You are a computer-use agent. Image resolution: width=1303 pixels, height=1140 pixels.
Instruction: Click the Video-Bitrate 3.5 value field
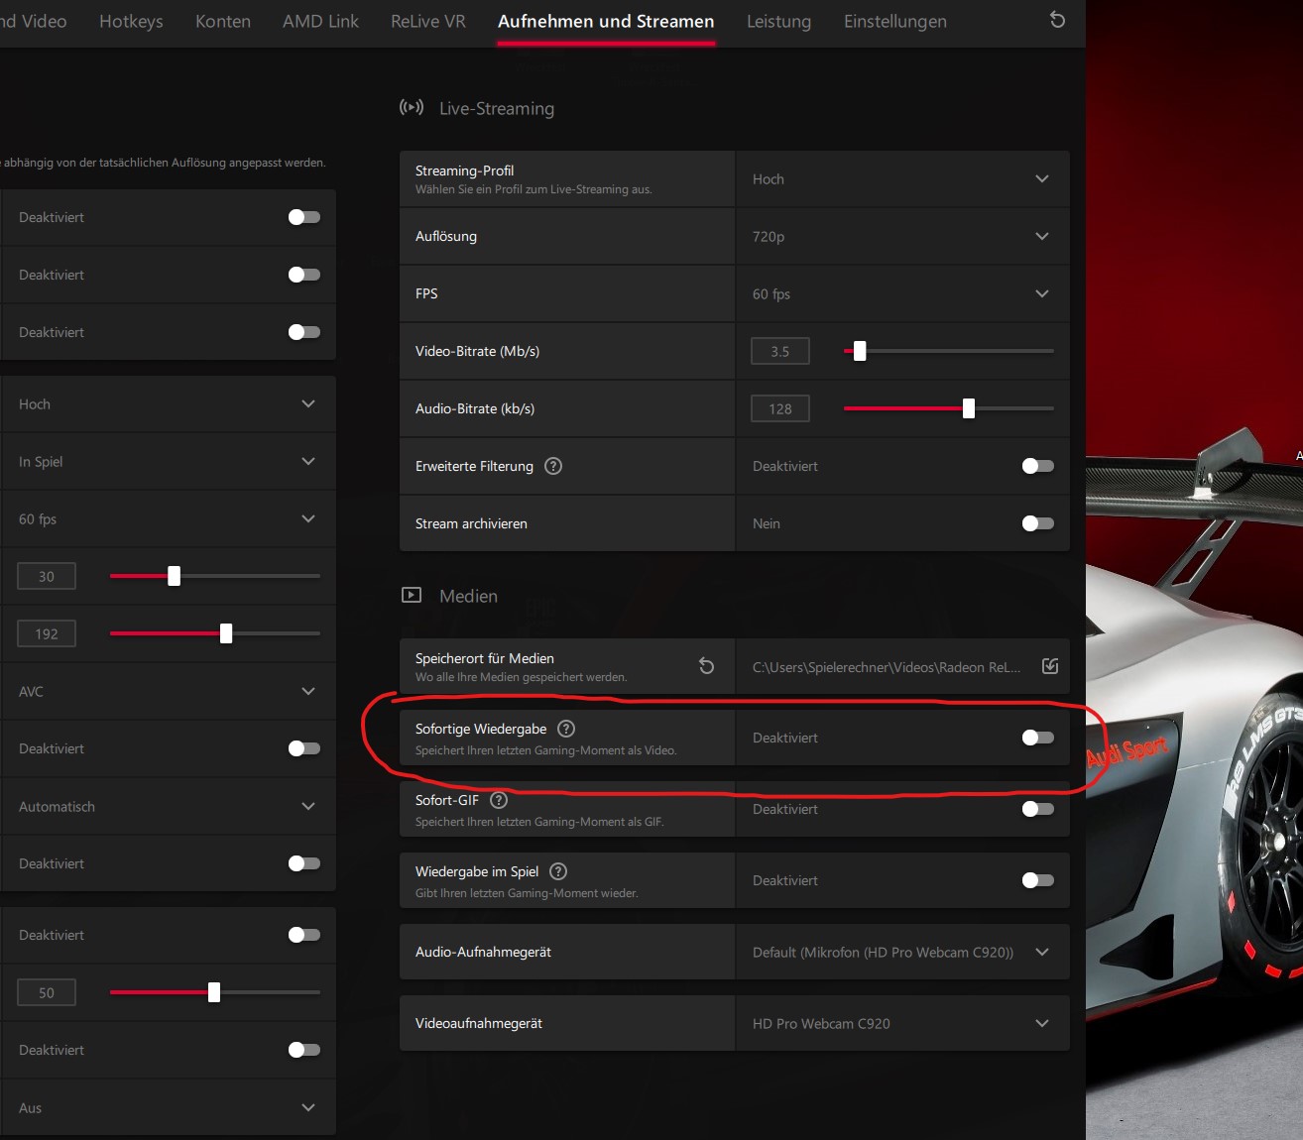click(780, 351)
